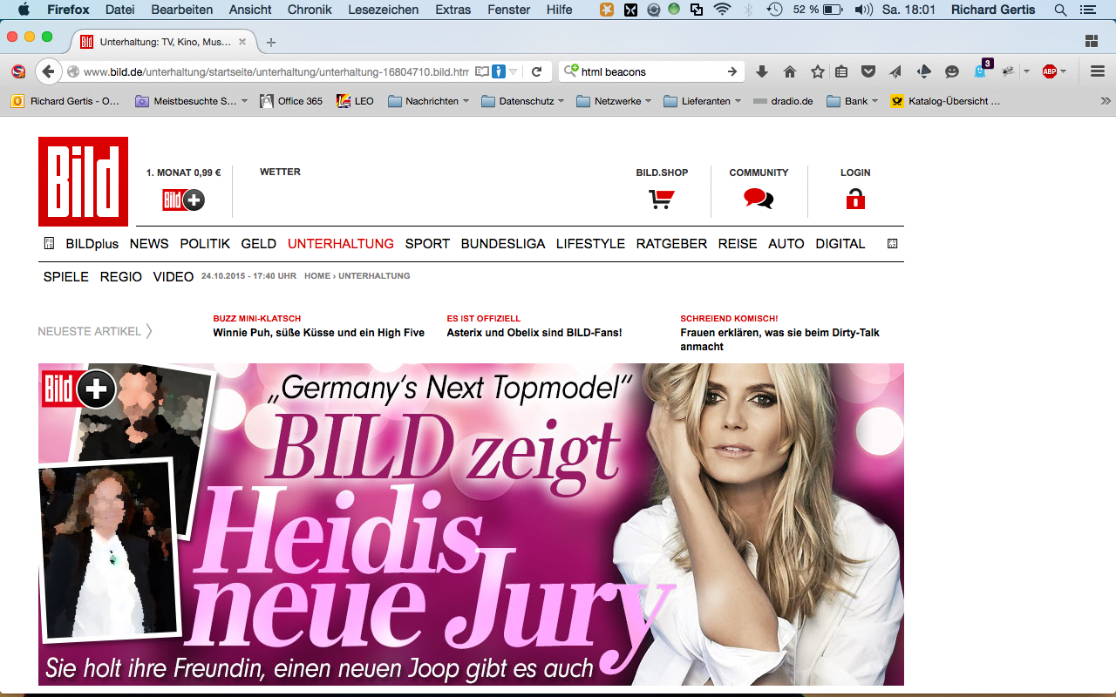This screenshot has width=1116, height=697.
Task: Open the WETTER link in header
Action: pyautogui.click(x=280, y=172)
